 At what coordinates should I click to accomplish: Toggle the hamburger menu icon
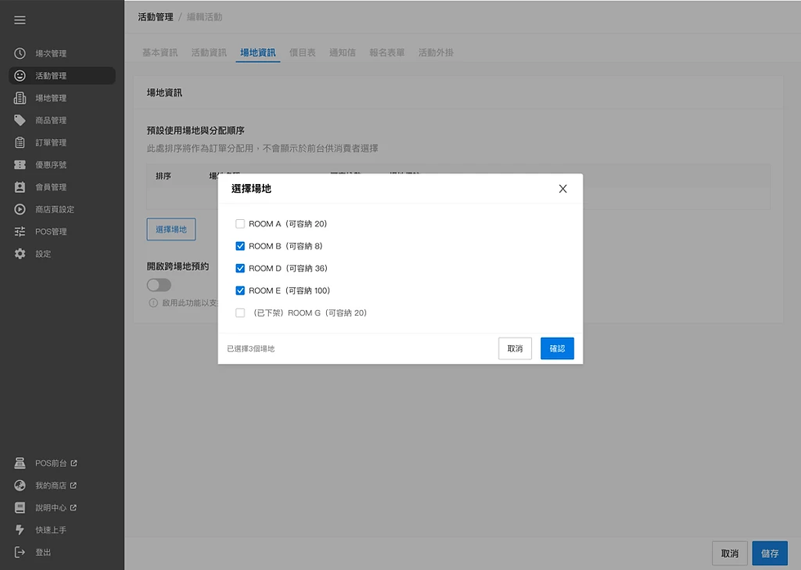coord(20,20)
